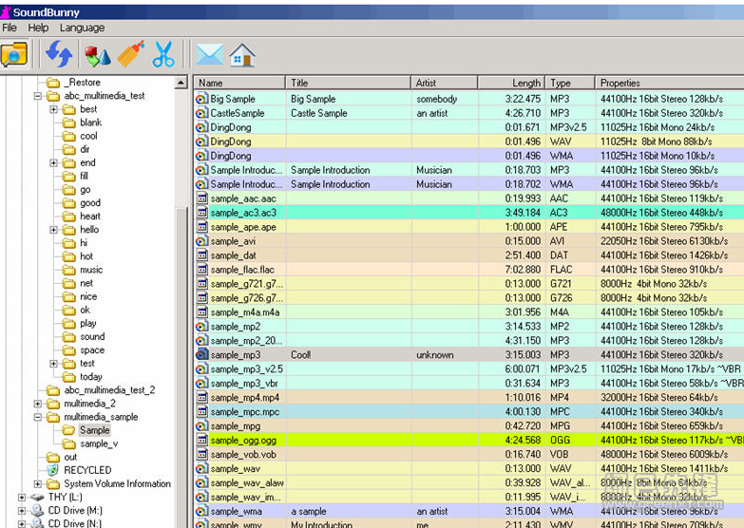Viewport: 744px width, 528px height.
Task: Click the CD Drive (M:) disc icon
Action: (37, 511)
